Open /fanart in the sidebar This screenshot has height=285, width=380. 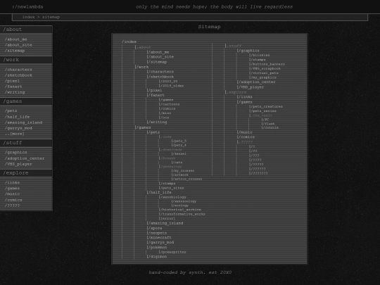click(x=13, y=87)
